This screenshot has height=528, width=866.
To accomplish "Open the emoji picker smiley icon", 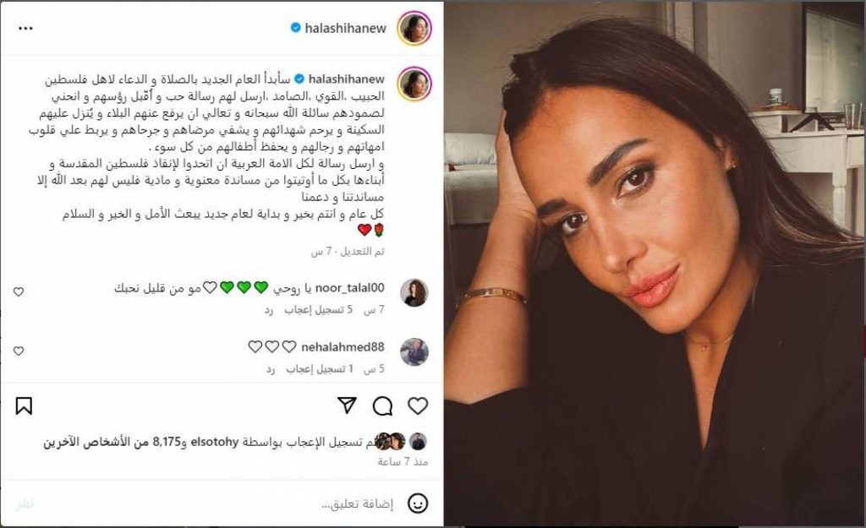I will pyautogui.click(x=418, y=504).
